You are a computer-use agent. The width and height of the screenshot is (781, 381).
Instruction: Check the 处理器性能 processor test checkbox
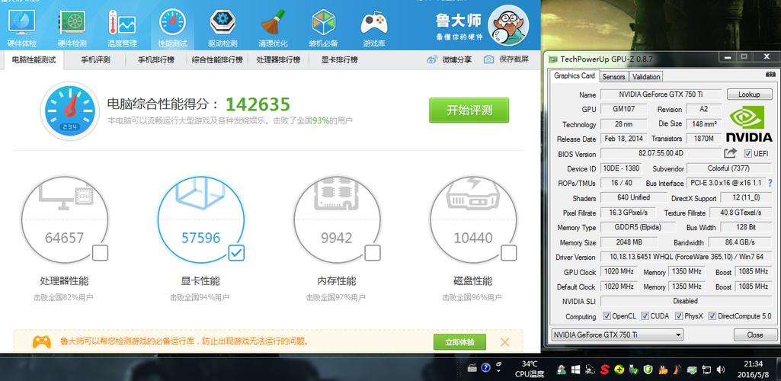[100, 253]
